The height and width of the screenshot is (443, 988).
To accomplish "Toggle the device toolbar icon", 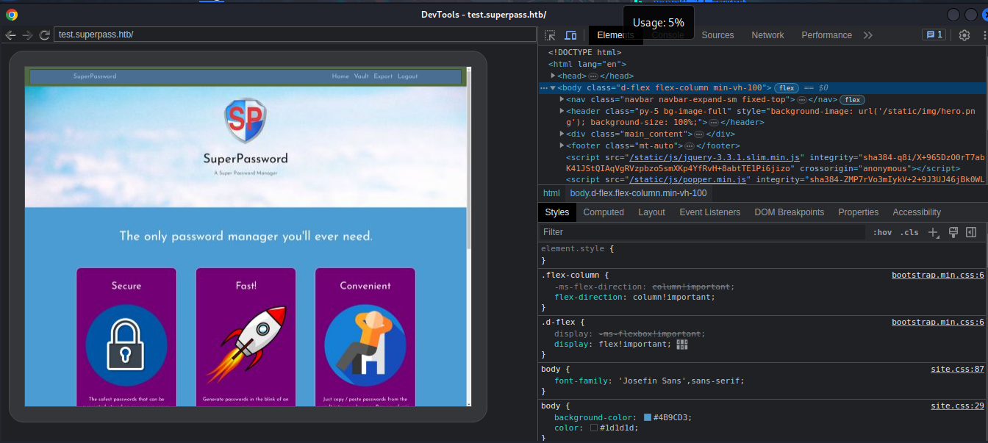I will coord(570,35).
